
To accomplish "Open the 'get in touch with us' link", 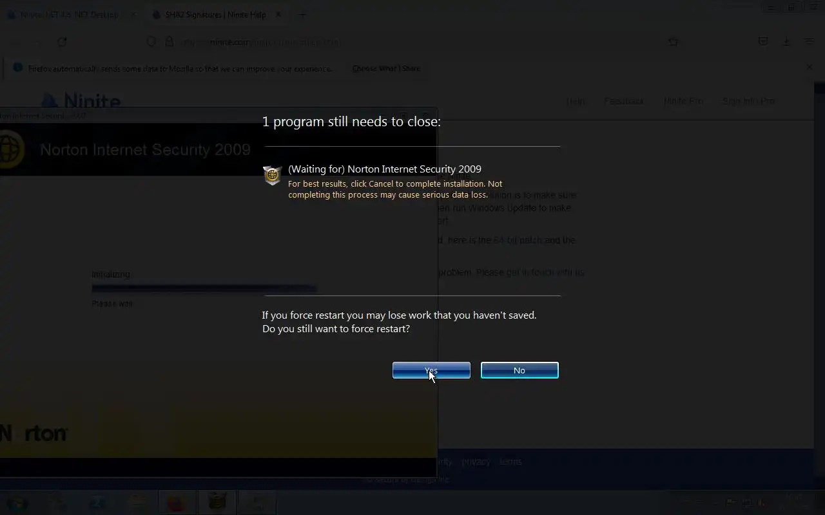I will pos(545,272).
